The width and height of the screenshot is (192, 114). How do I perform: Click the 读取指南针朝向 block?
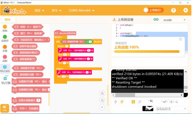(x=26, y=53)
